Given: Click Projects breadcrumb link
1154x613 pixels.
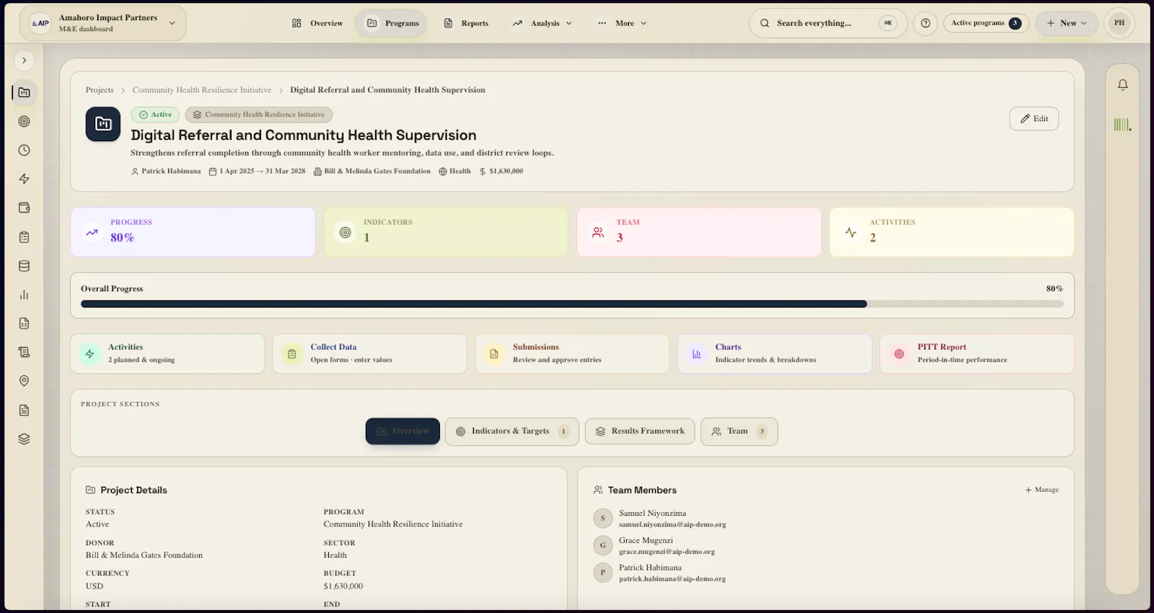Looking at the screenshot, I should pyautogui.click(x=100, y=90).
